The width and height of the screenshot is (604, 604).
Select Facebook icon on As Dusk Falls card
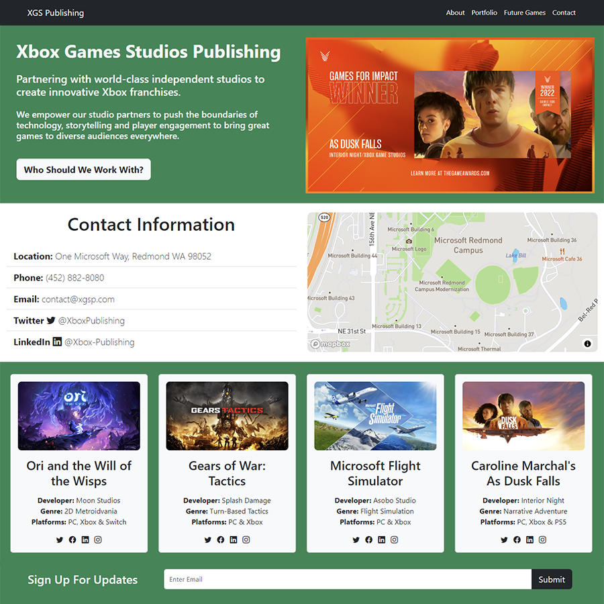(517, 540)
